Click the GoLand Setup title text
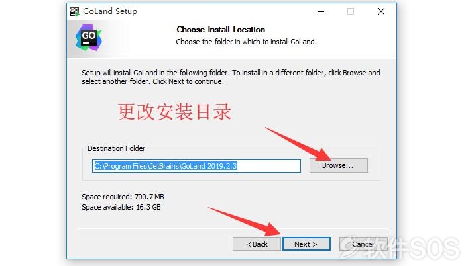This screenshot has width=468, height=266. tap(110, 11)
